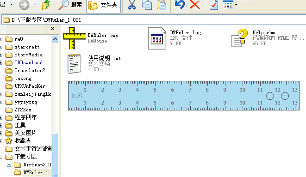This screenshot has height=177, width=306.
Task: Click the Copy icon in toolbar
Action: tap(147, 5)
